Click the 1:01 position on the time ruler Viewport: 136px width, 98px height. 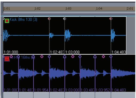click(7, 9)
